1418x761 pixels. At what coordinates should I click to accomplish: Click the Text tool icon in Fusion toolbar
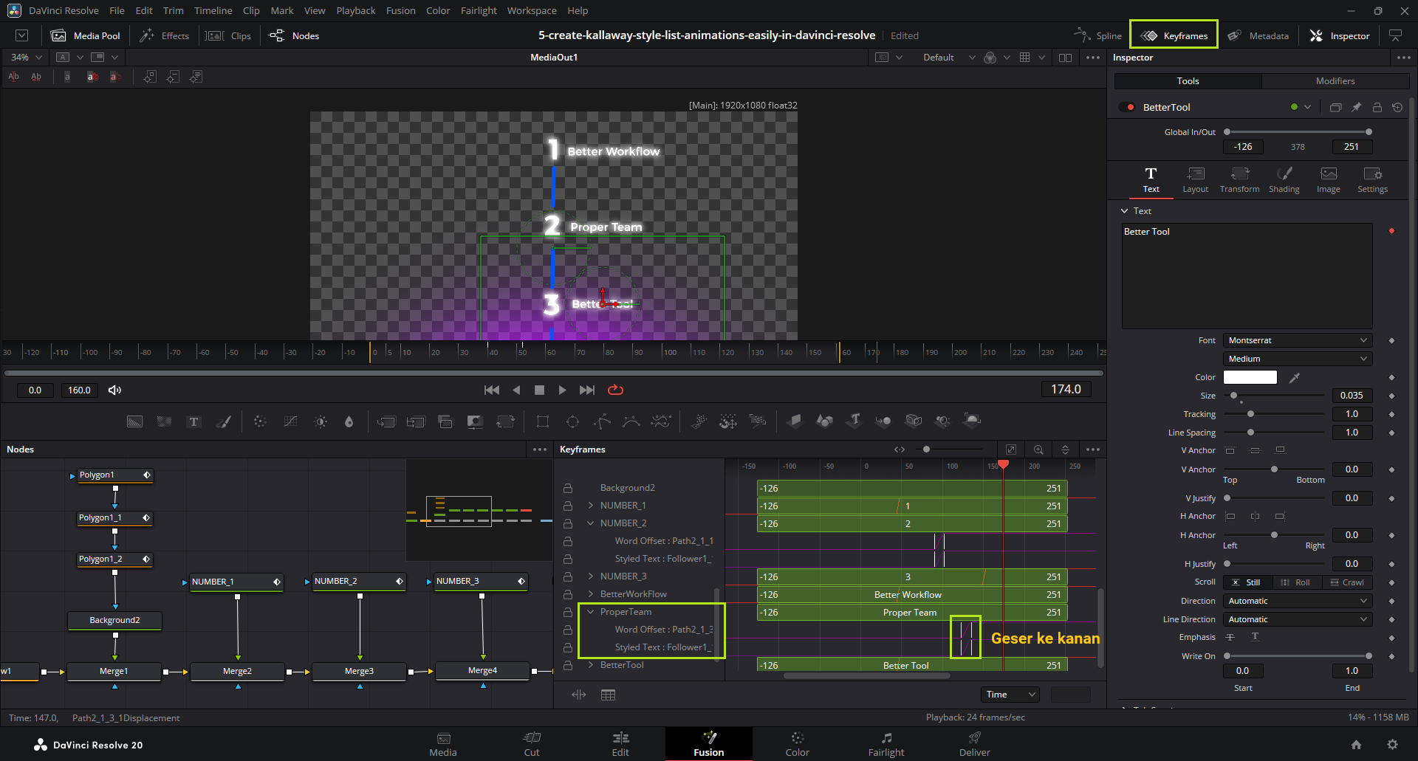(193, 421)
